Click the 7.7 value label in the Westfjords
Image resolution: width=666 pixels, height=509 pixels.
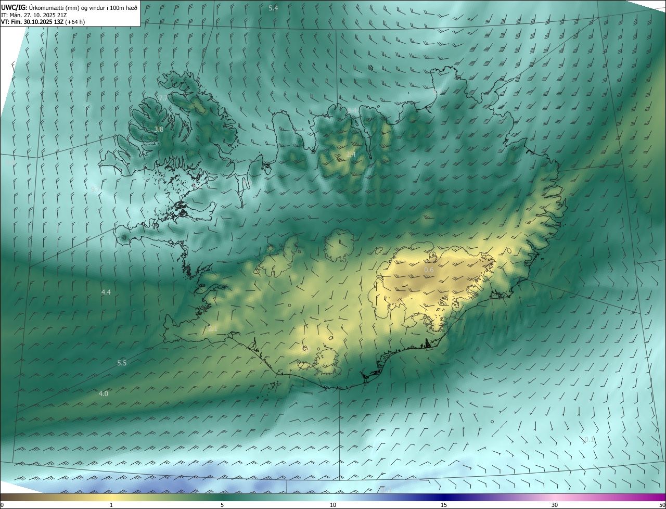(163, 98)
